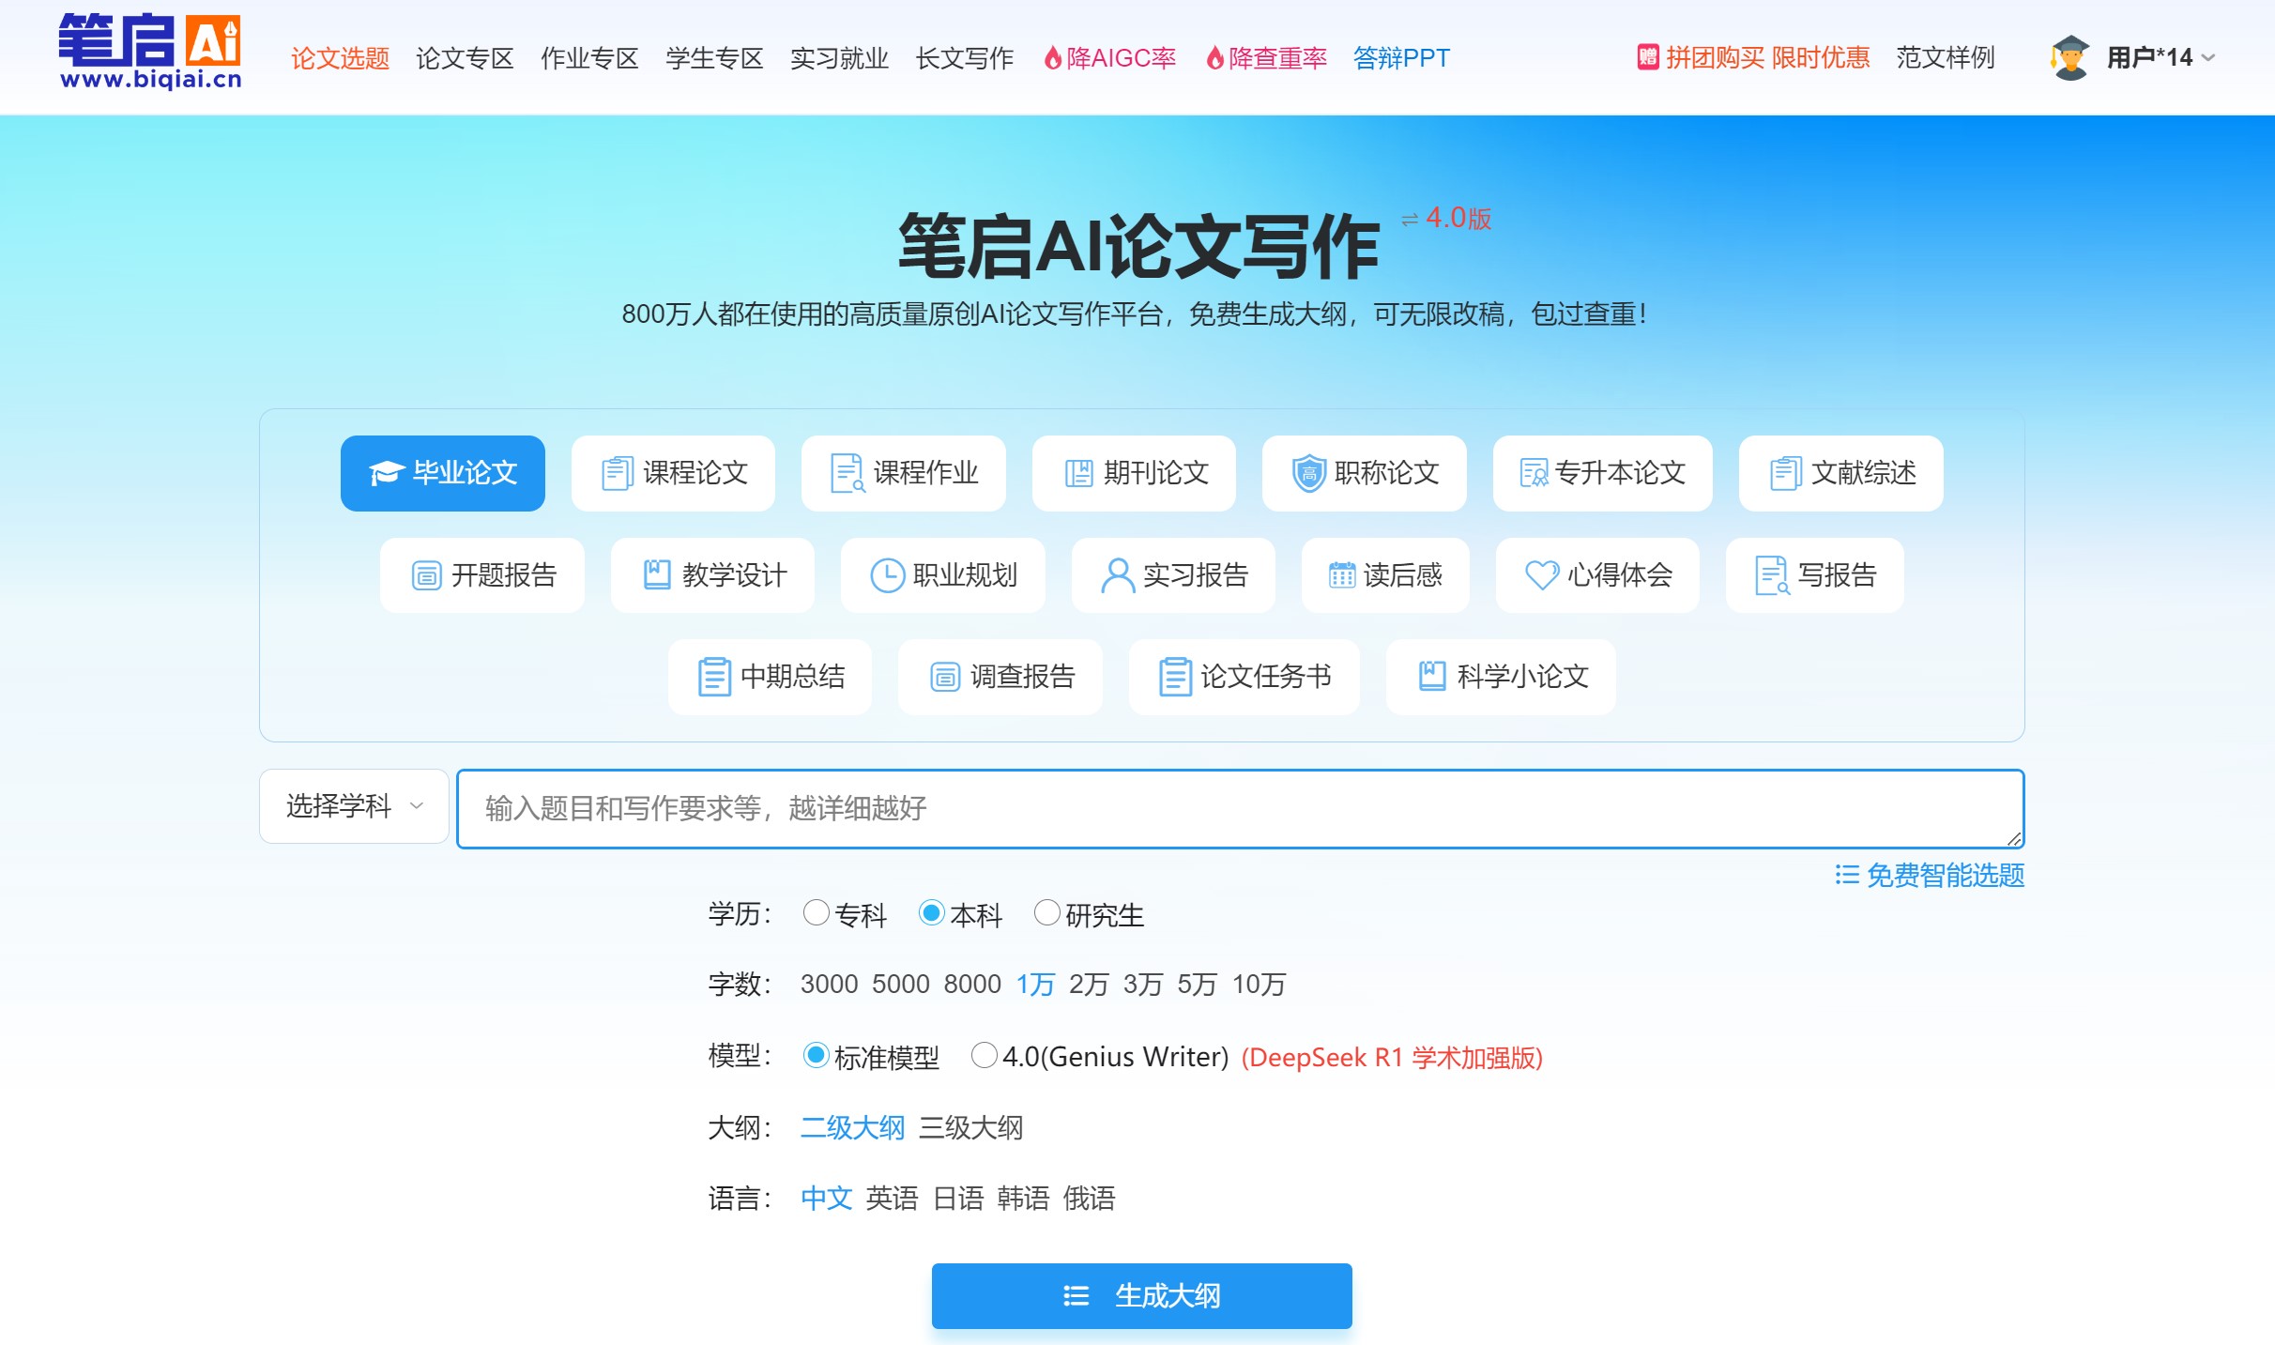The image size is (2275, 1345).
Task: Open the 课程论文 category icon
Action: point(615,473)
